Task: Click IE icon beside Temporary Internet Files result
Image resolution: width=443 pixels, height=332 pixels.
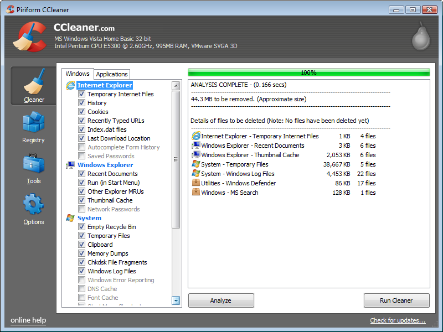Action: (x=196, y=136)
